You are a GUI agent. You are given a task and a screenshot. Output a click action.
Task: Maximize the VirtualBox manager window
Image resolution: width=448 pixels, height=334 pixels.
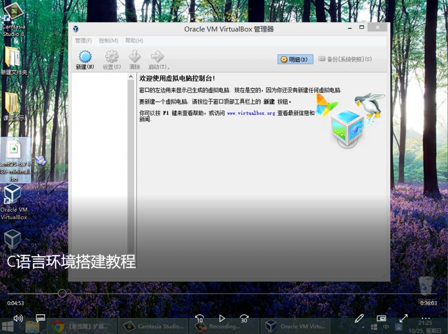[362, 28]
